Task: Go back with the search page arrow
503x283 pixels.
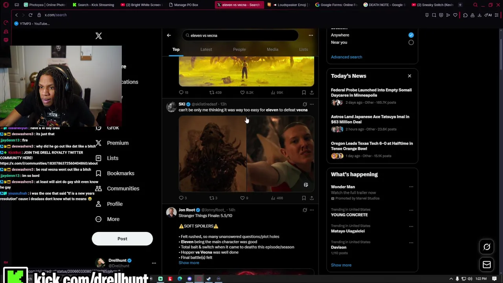Action: [169, 35]
